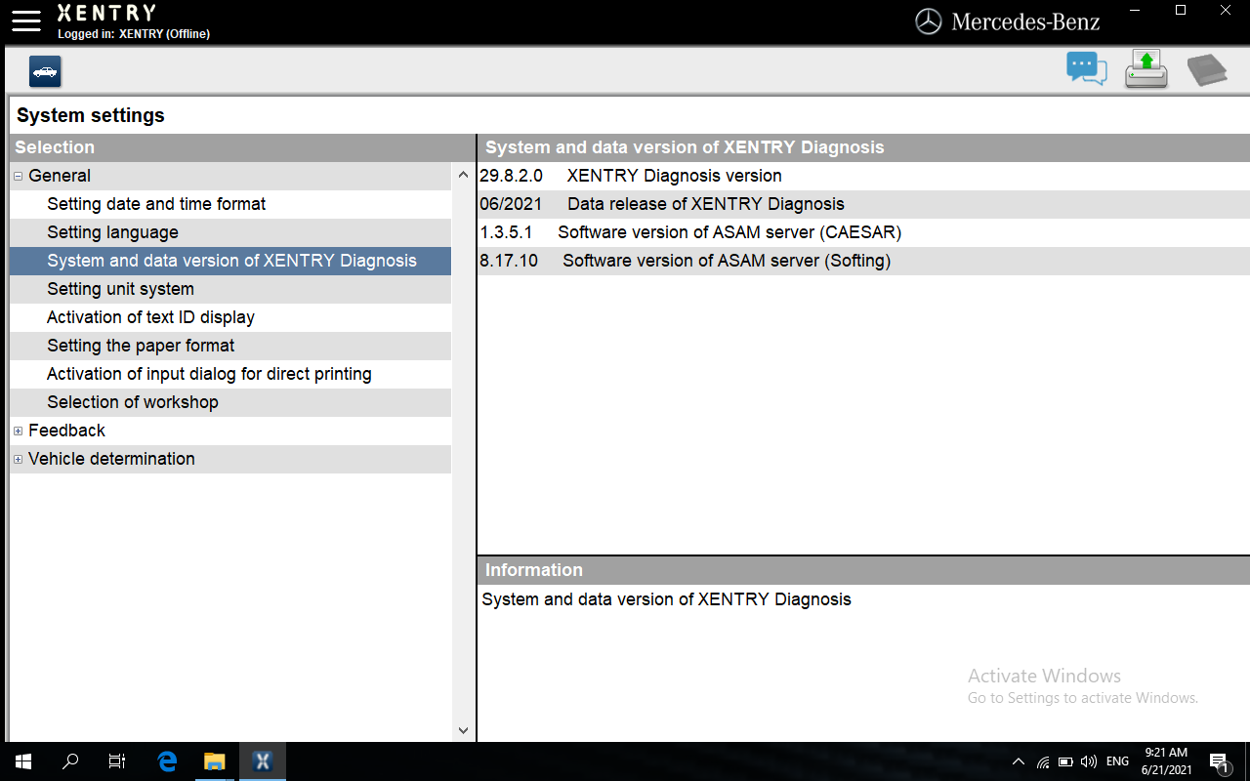The width and height of the screenshot is (1250, 781).
Task: Select Setting unit system
Action: (230, 289)
